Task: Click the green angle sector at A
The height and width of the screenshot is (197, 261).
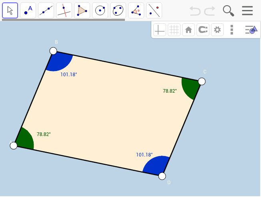Action: coord(25,139)
